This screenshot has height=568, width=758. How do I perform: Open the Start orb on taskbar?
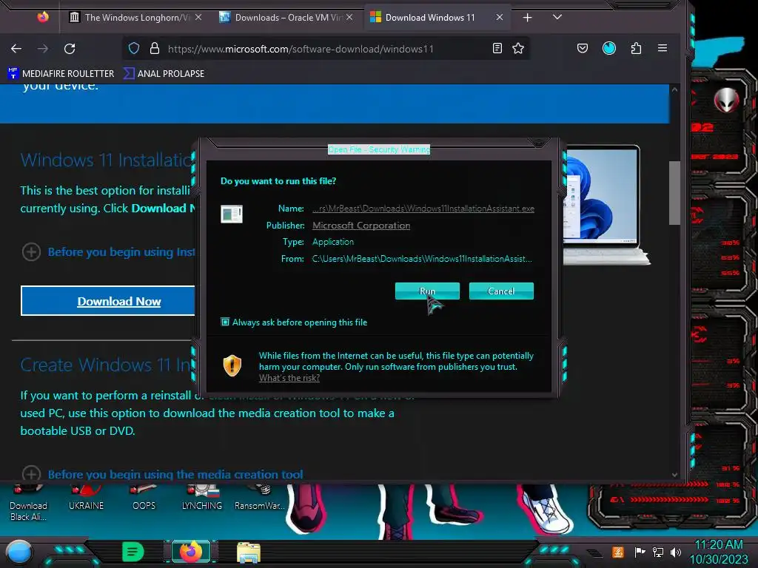19,552
